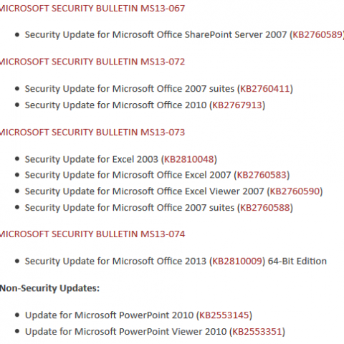Image resolution: width=344 pixels, height=344 pixels.
Task: Open the Microsoft Security Bulletin MS13-073 link
Action: (x=92, y=133)
